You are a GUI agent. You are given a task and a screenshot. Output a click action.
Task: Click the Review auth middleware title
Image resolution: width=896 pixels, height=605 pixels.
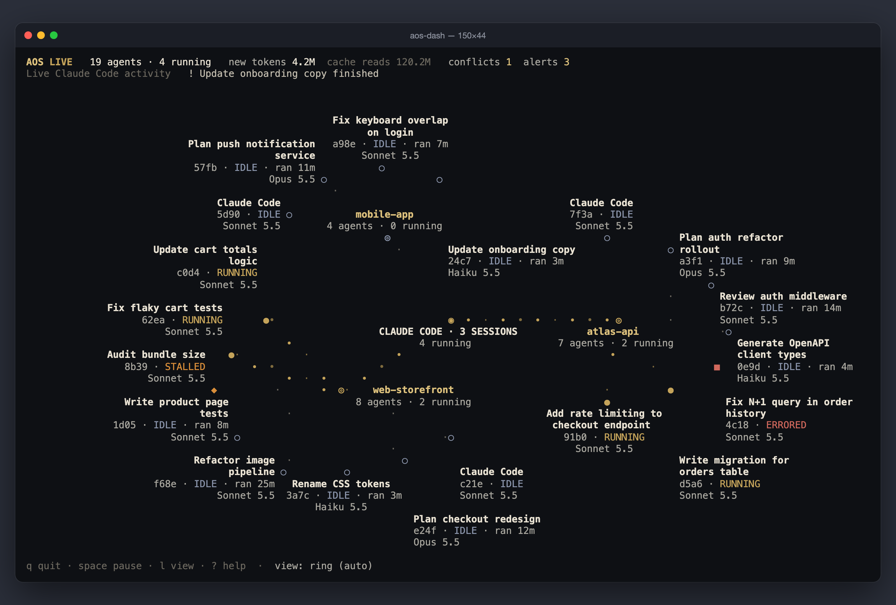coord(783,296)
